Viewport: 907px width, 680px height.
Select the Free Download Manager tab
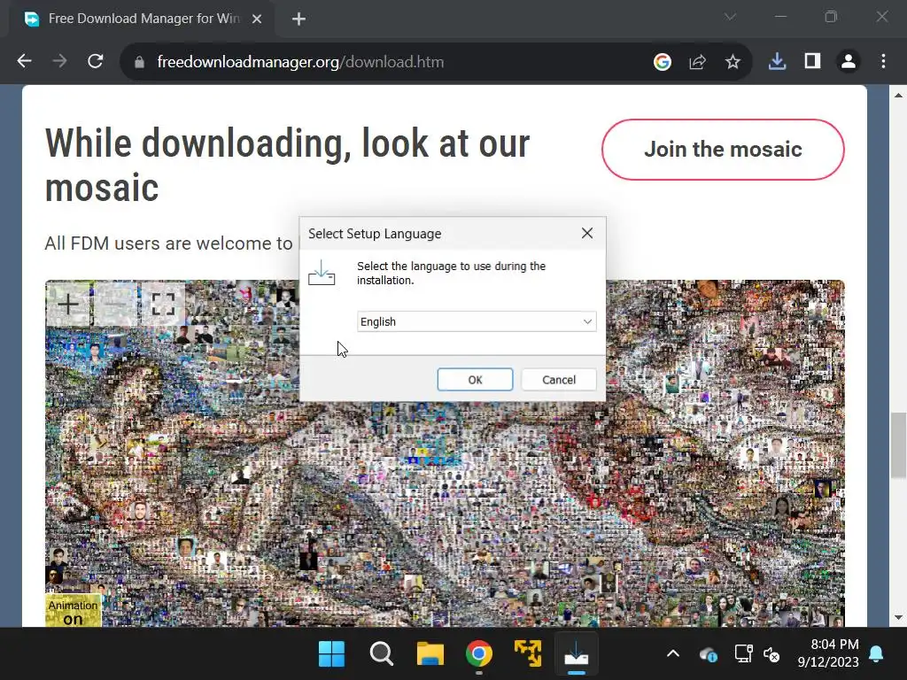(143, 19)
